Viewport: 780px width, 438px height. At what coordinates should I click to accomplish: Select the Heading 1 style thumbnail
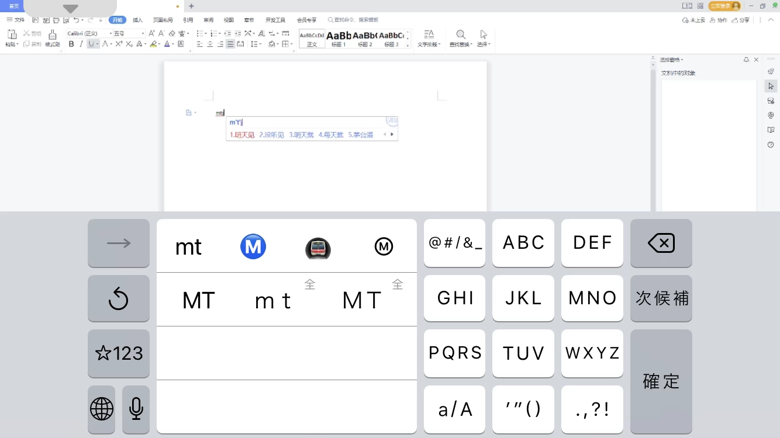pyautogui.click(x=339, y=39)
